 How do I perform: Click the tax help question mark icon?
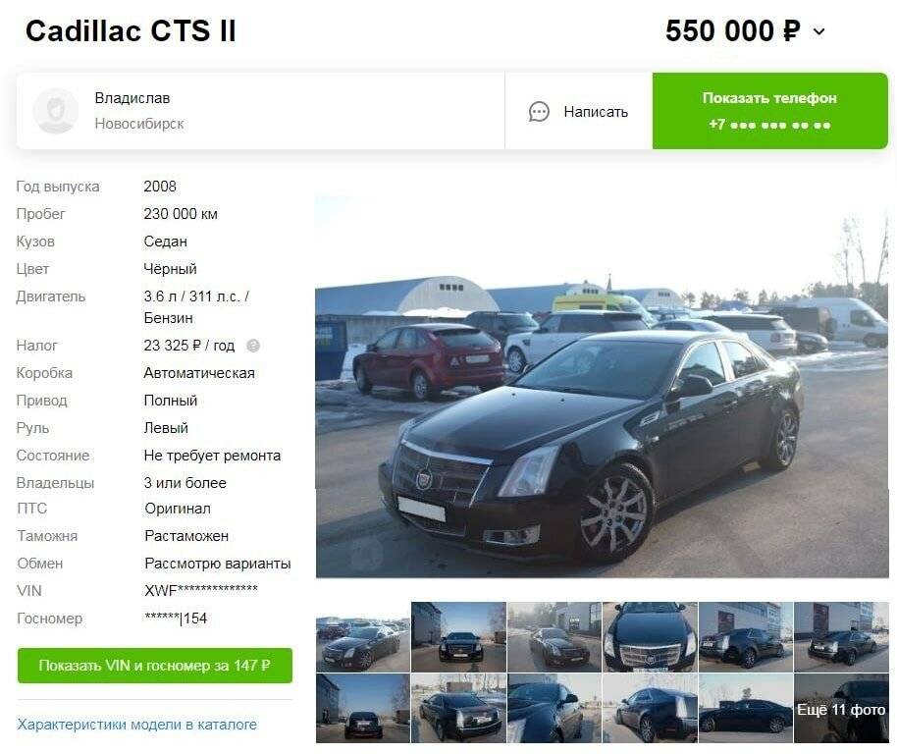click(253, 346)
